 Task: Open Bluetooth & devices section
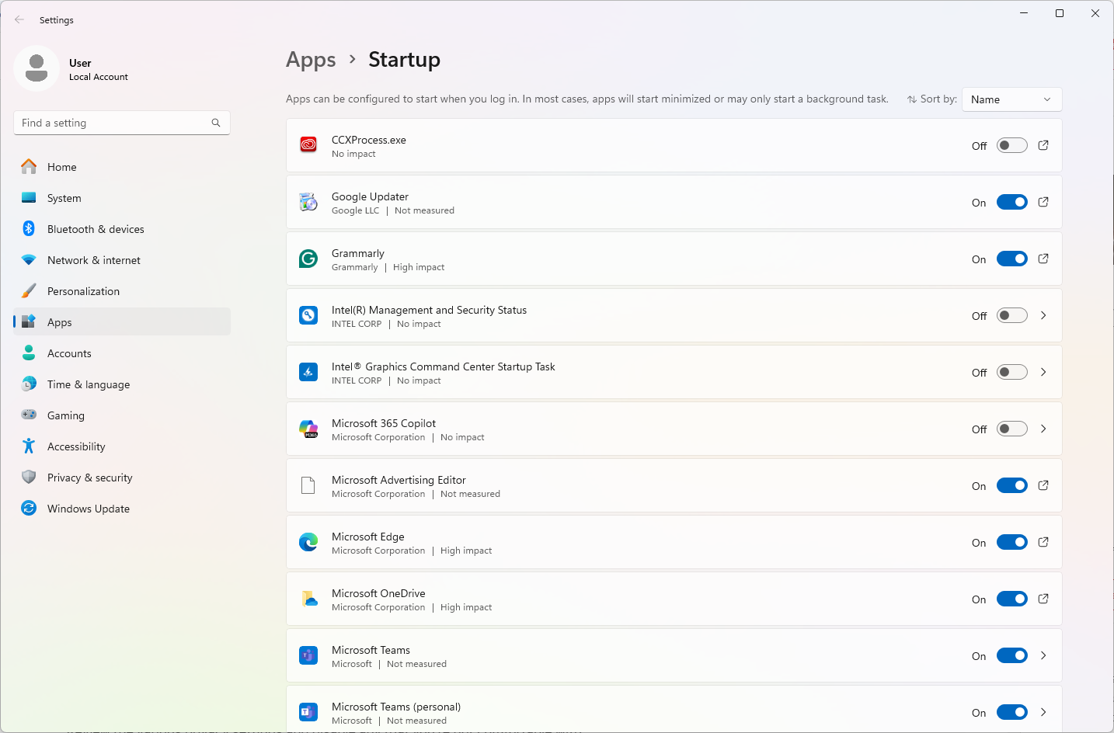[122, 229]
